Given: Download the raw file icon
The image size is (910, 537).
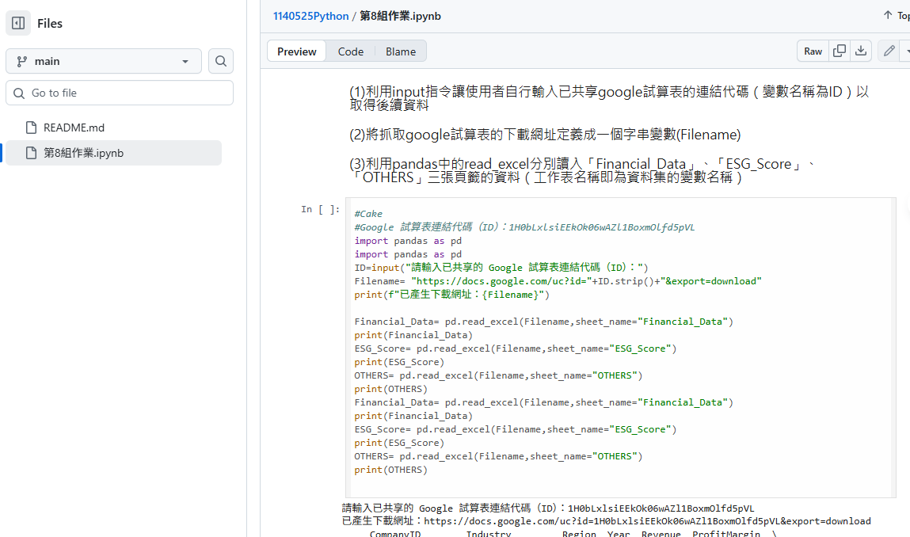Looking at the screenshot, I should click(x=861, y=51).
